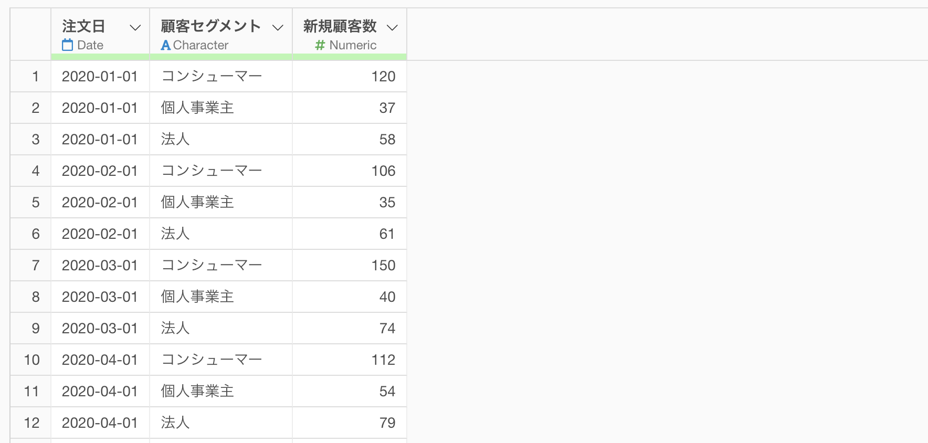Image resolution: width=928 pixels, height=443 pixels.
Task: Open the 注文日 column dropdown menu
Action: [x=135, y=27]
